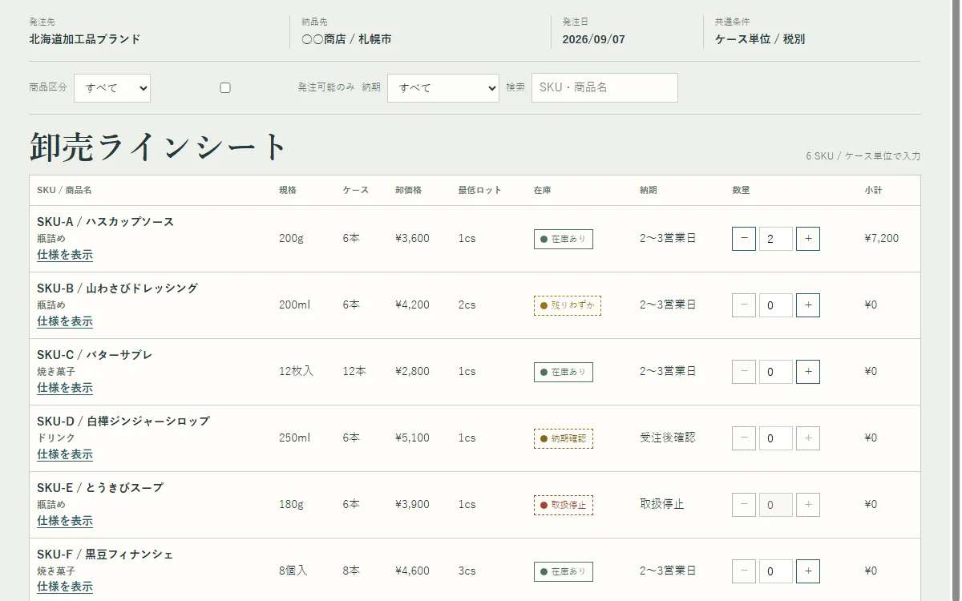Toggle the 発注可能のみ checkbox
Screen dimensions: 962x601
[225, 88]
